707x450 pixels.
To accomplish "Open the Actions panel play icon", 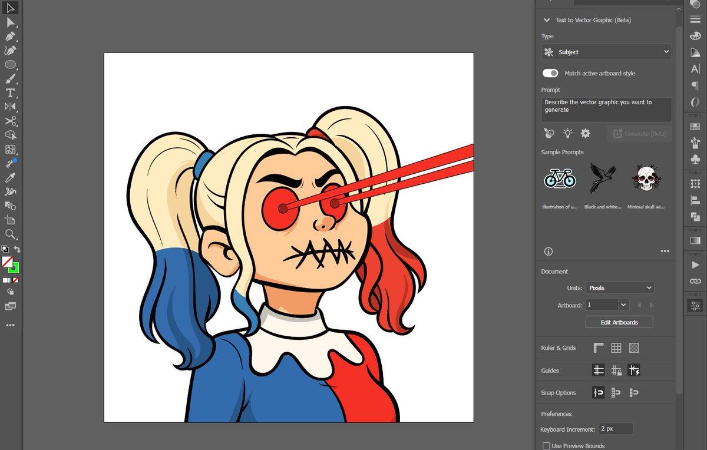I will pos(695,265).
